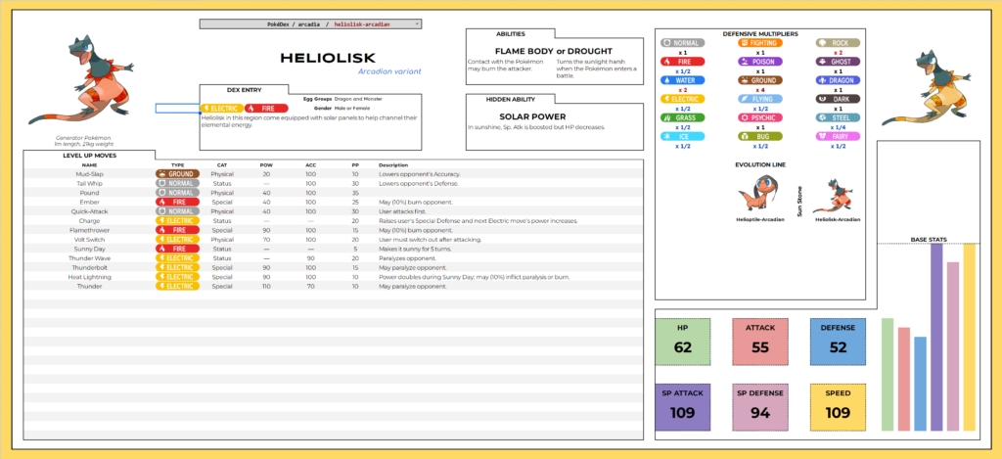This screenshot has width=1002, height=459.
Task: Click the HELIOLISK title text
Action: 328,58
